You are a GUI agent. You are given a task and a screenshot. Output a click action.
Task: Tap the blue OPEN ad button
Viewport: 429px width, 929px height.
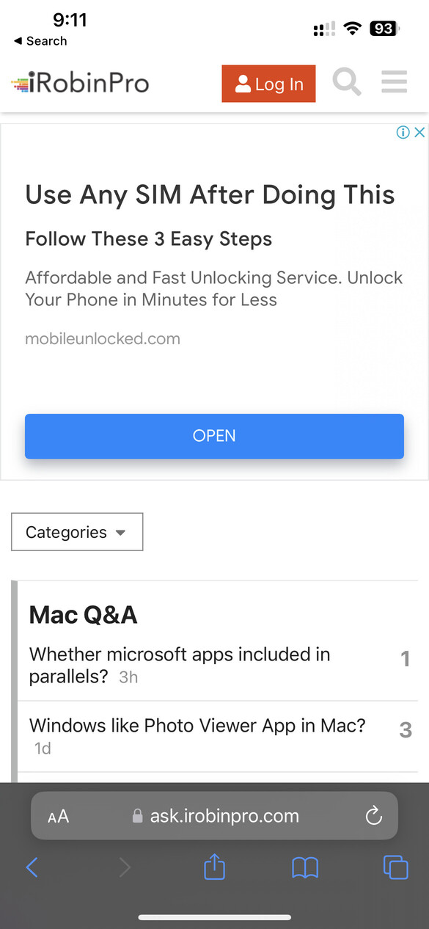click(214, 436)
